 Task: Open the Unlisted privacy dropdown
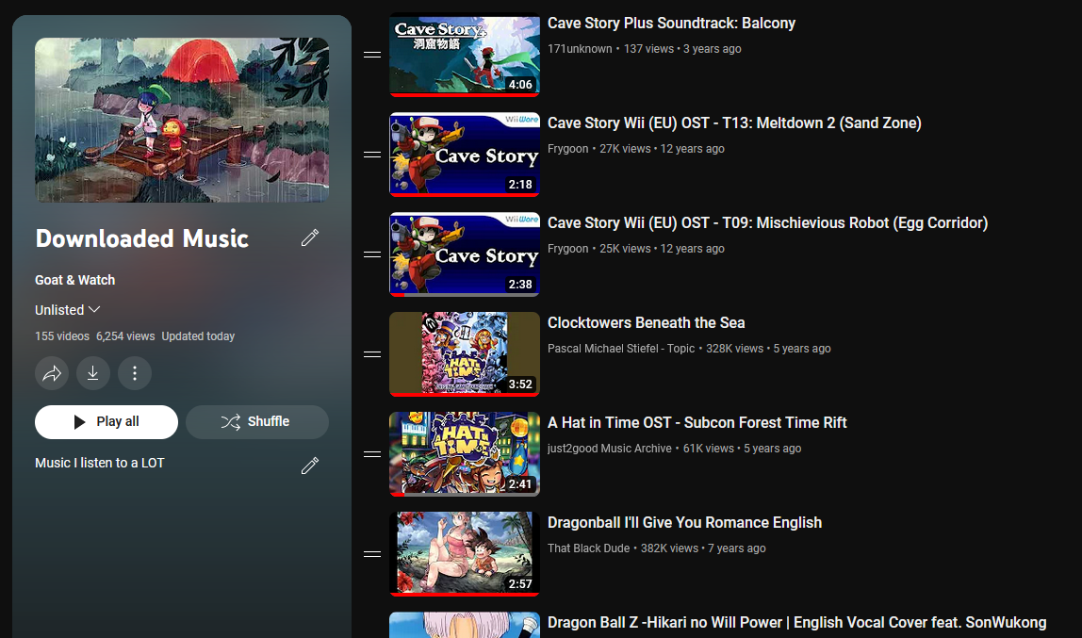click(68, 310)
